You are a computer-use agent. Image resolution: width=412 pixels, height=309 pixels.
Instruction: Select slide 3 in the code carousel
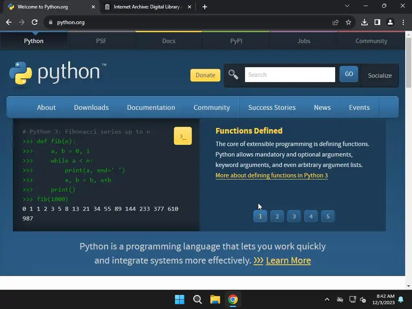coord(294,216)
